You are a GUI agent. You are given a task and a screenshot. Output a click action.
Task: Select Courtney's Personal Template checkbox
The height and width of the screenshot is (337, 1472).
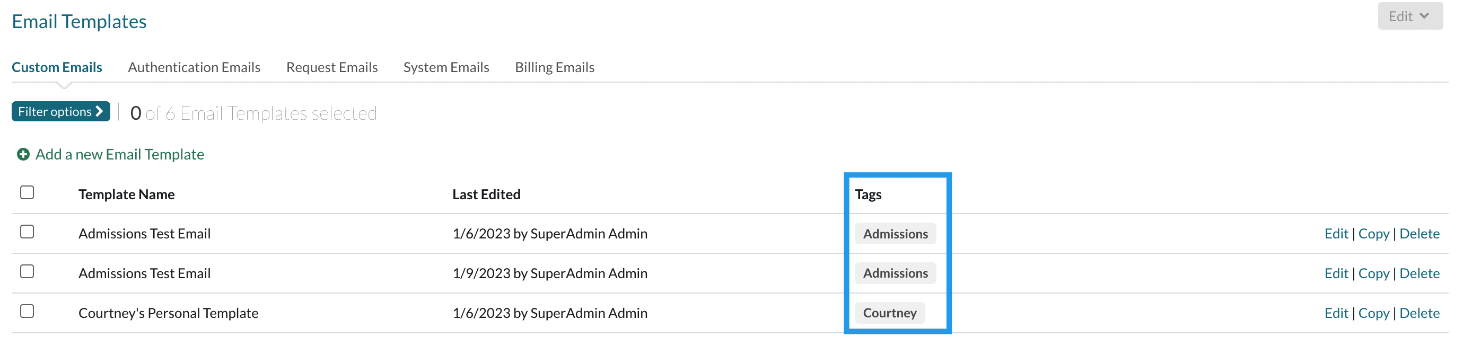tap(27, 311)
